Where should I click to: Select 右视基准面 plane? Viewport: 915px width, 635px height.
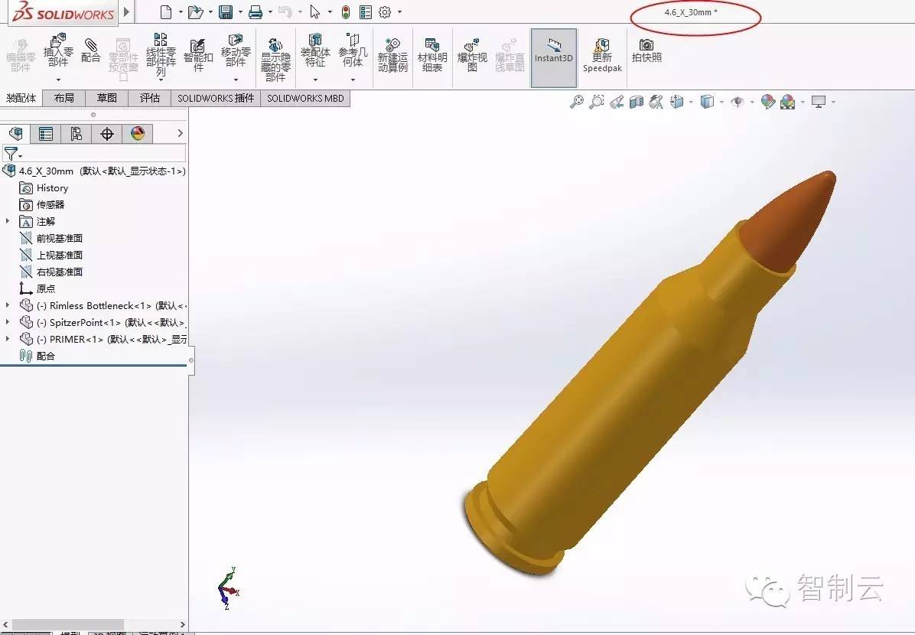click(50, 272)
